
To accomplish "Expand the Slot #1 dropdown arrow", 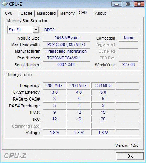I will click(36, 30).
